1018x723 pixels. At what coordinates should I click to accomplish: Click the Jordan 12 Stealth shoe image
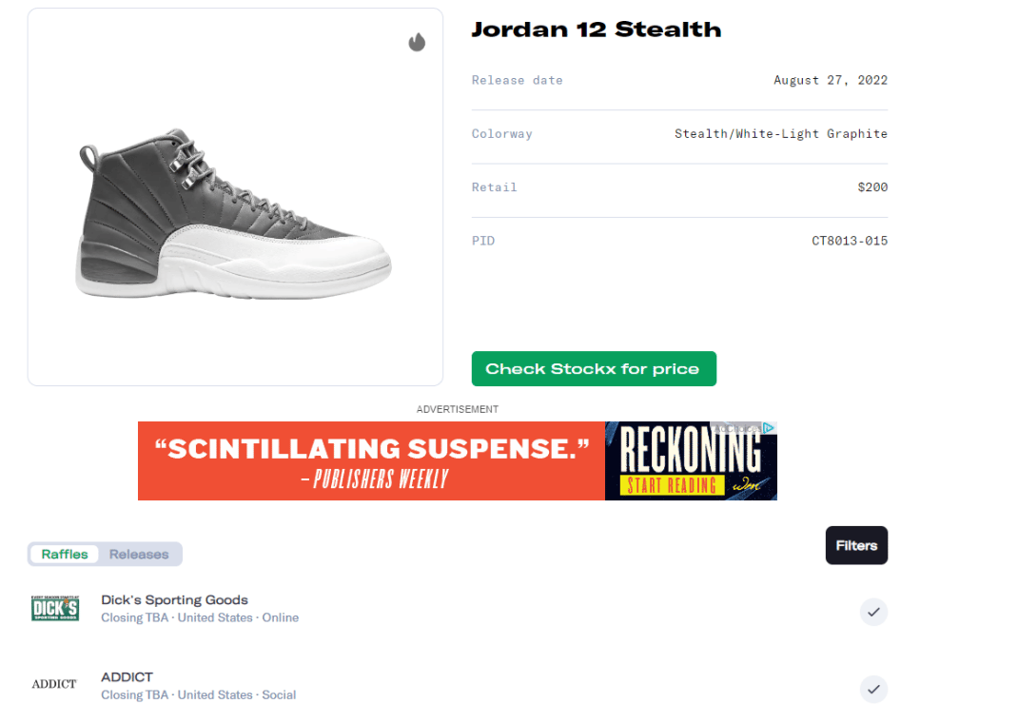point(234,215)
